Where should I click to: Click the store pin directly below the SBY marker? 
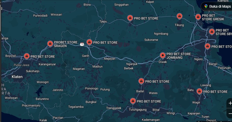pyautogui.click(x=208, y=46)
